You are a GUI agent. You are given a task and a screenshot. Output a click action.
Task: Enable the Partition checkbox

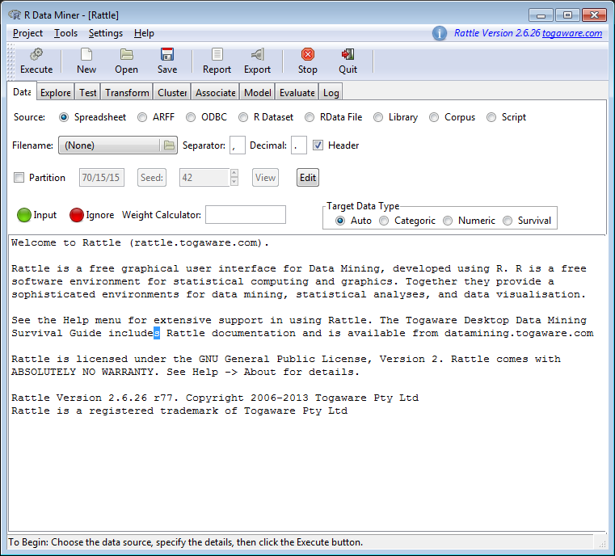[19, 178]
